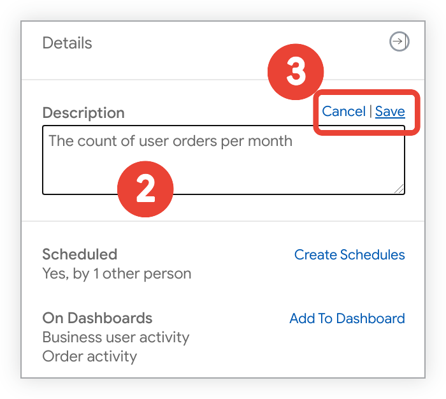This screenshot has height=399, width=446.
Task: Click the red number 3 marker
Action: (x=296, y=72)
